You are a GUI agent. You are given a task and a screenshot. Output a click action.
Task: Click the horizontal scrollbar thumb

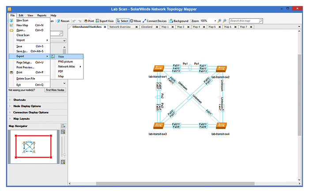click(175, 184)
